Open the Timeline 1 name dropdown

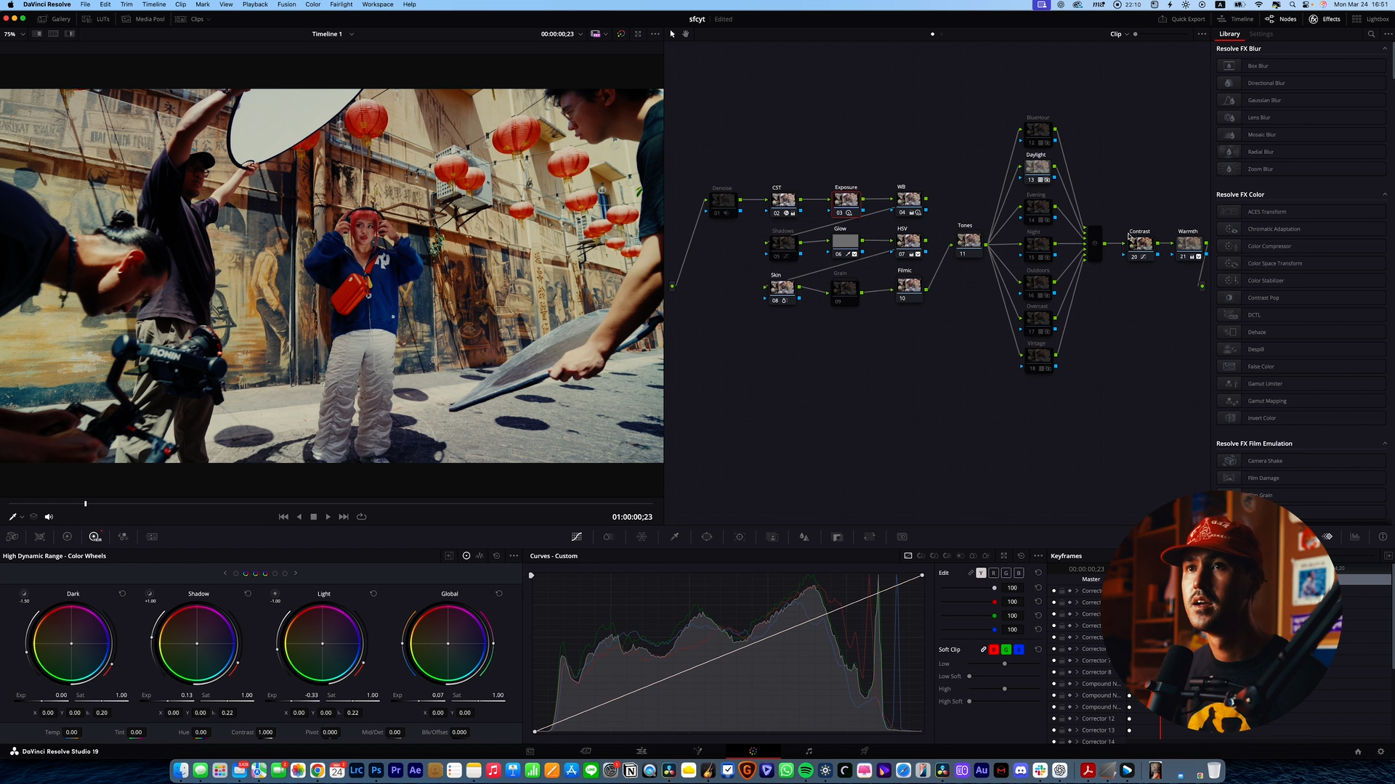tap(352, 34)
